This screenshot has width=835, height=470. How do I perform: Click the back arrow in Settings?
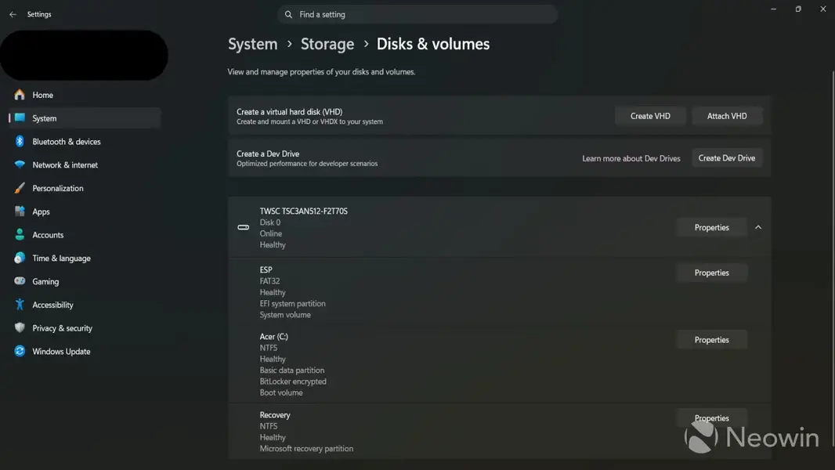[13, 14]
